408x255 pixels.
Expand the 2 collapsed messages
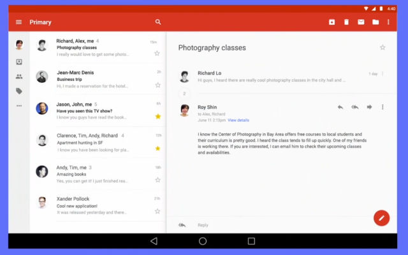(184, 94)
